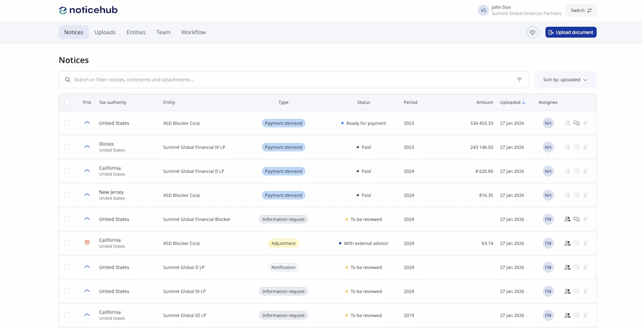Click the Upload document button

[x=570, y=32]
